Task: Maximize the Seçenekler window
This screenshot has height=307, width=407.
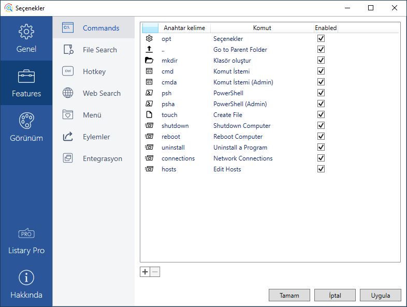Action: point(371,8)
